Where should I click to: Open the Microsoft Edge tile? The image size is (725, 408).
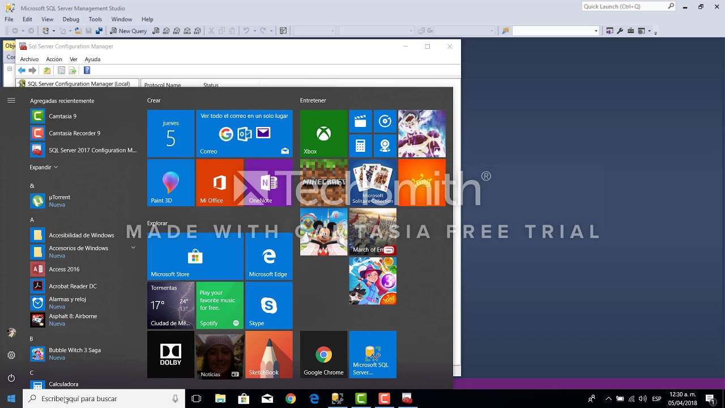(268, 256)
